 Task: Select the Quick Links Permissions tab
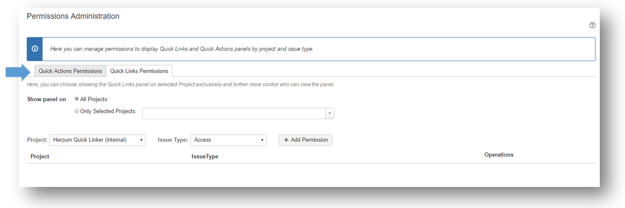tap(139, 71)
